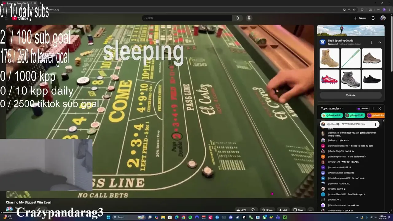Click the black sneaker product thumbnail
The height and width of the screenshot is (221, 393).
[372, 79]
